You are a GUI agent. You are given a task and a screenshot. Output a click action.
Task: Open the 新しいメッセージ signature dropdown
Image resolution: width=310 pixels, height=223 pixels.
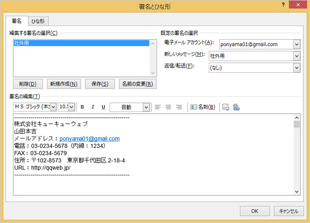coord(297,56)
